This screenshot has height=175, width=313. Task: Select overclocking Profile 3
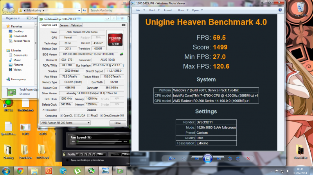coord(86,154)
